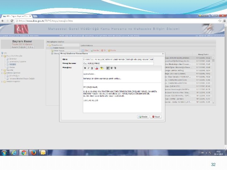Align message text to the right
This screenshot has width=227, height=170.
coord(115,68)
